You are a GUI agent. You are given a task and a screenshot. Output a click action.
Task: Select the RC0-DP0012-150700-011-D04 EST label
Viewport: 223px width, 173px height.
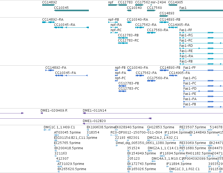[136, 132]
